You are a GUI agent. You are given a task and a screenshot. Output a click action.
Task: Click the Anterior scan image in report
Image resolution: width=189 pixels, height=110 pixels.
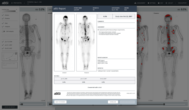[x=64, y=43]
